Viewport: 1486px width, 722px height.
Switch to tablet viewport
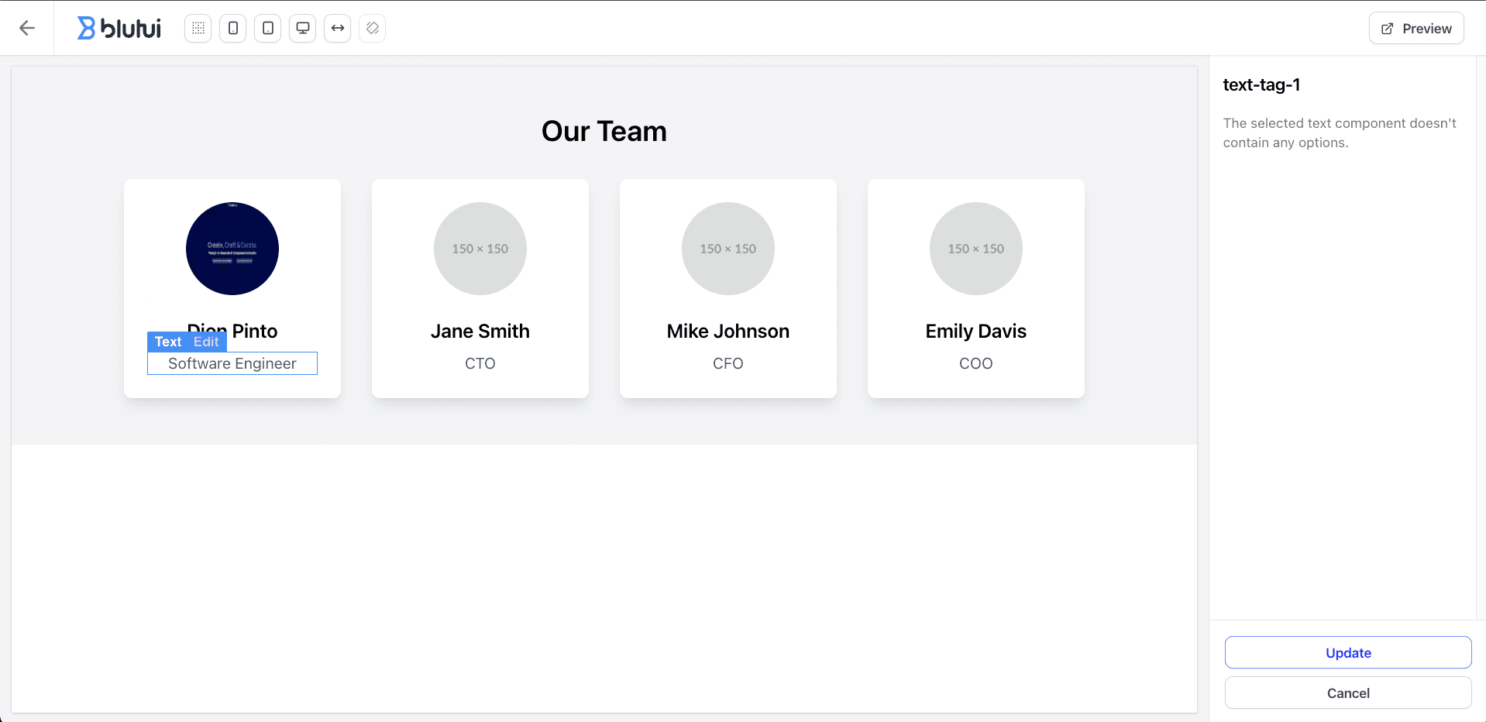268,29
